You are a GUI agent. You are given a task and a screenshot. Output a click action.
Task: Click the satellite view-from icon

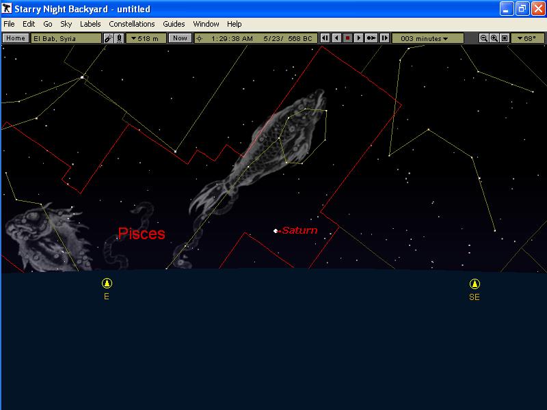point(109,38)
